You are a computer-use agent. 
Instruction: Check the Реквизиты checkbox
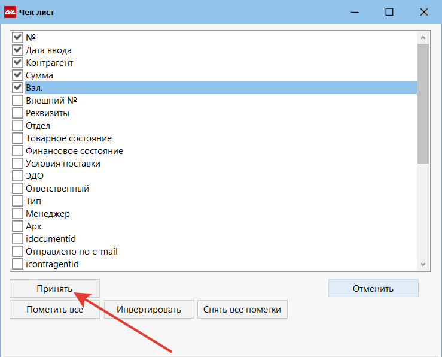(x=17, y=113)
